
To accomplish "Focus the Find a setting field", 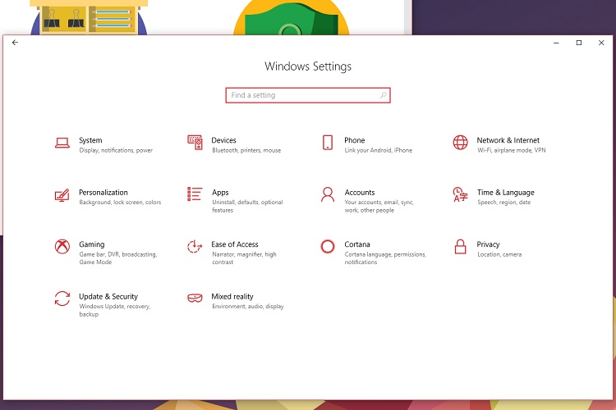I will (x=308, y=95).
